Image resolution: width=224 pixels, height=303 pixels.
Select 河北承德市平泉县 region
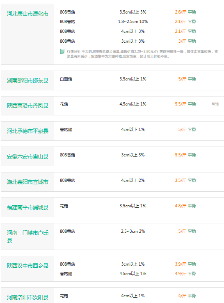click(27, 131)
